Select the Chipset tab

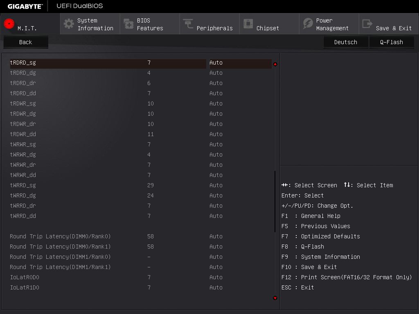pyautogui.click(x=269, y=24)
